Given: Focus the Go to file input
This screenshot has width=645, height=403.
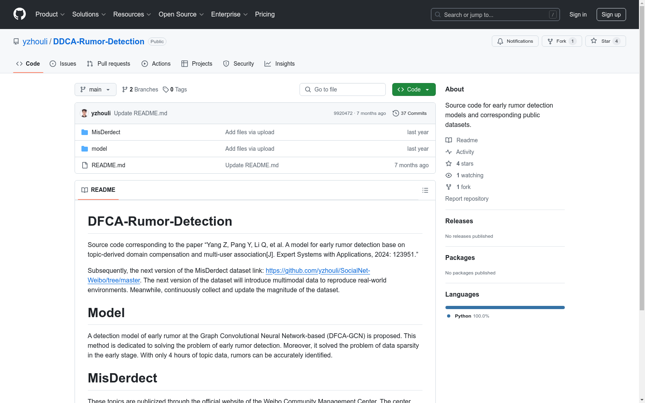Looking at the screenshot, I should coord(343,89).
